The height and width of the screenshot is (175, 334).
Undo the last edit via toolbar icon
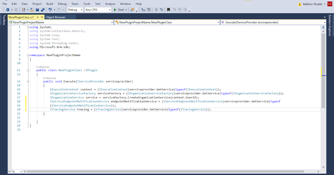pos(50,9)
